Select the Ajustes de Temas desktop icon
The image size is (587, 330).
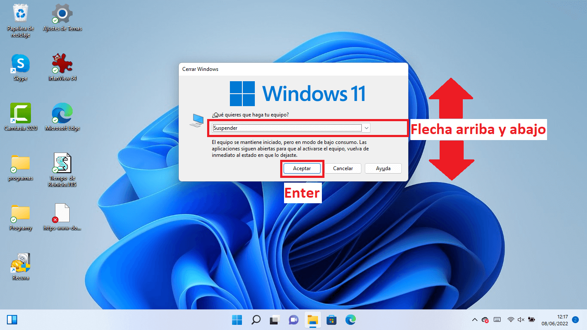pyautogui.click(x=62, y=18)
